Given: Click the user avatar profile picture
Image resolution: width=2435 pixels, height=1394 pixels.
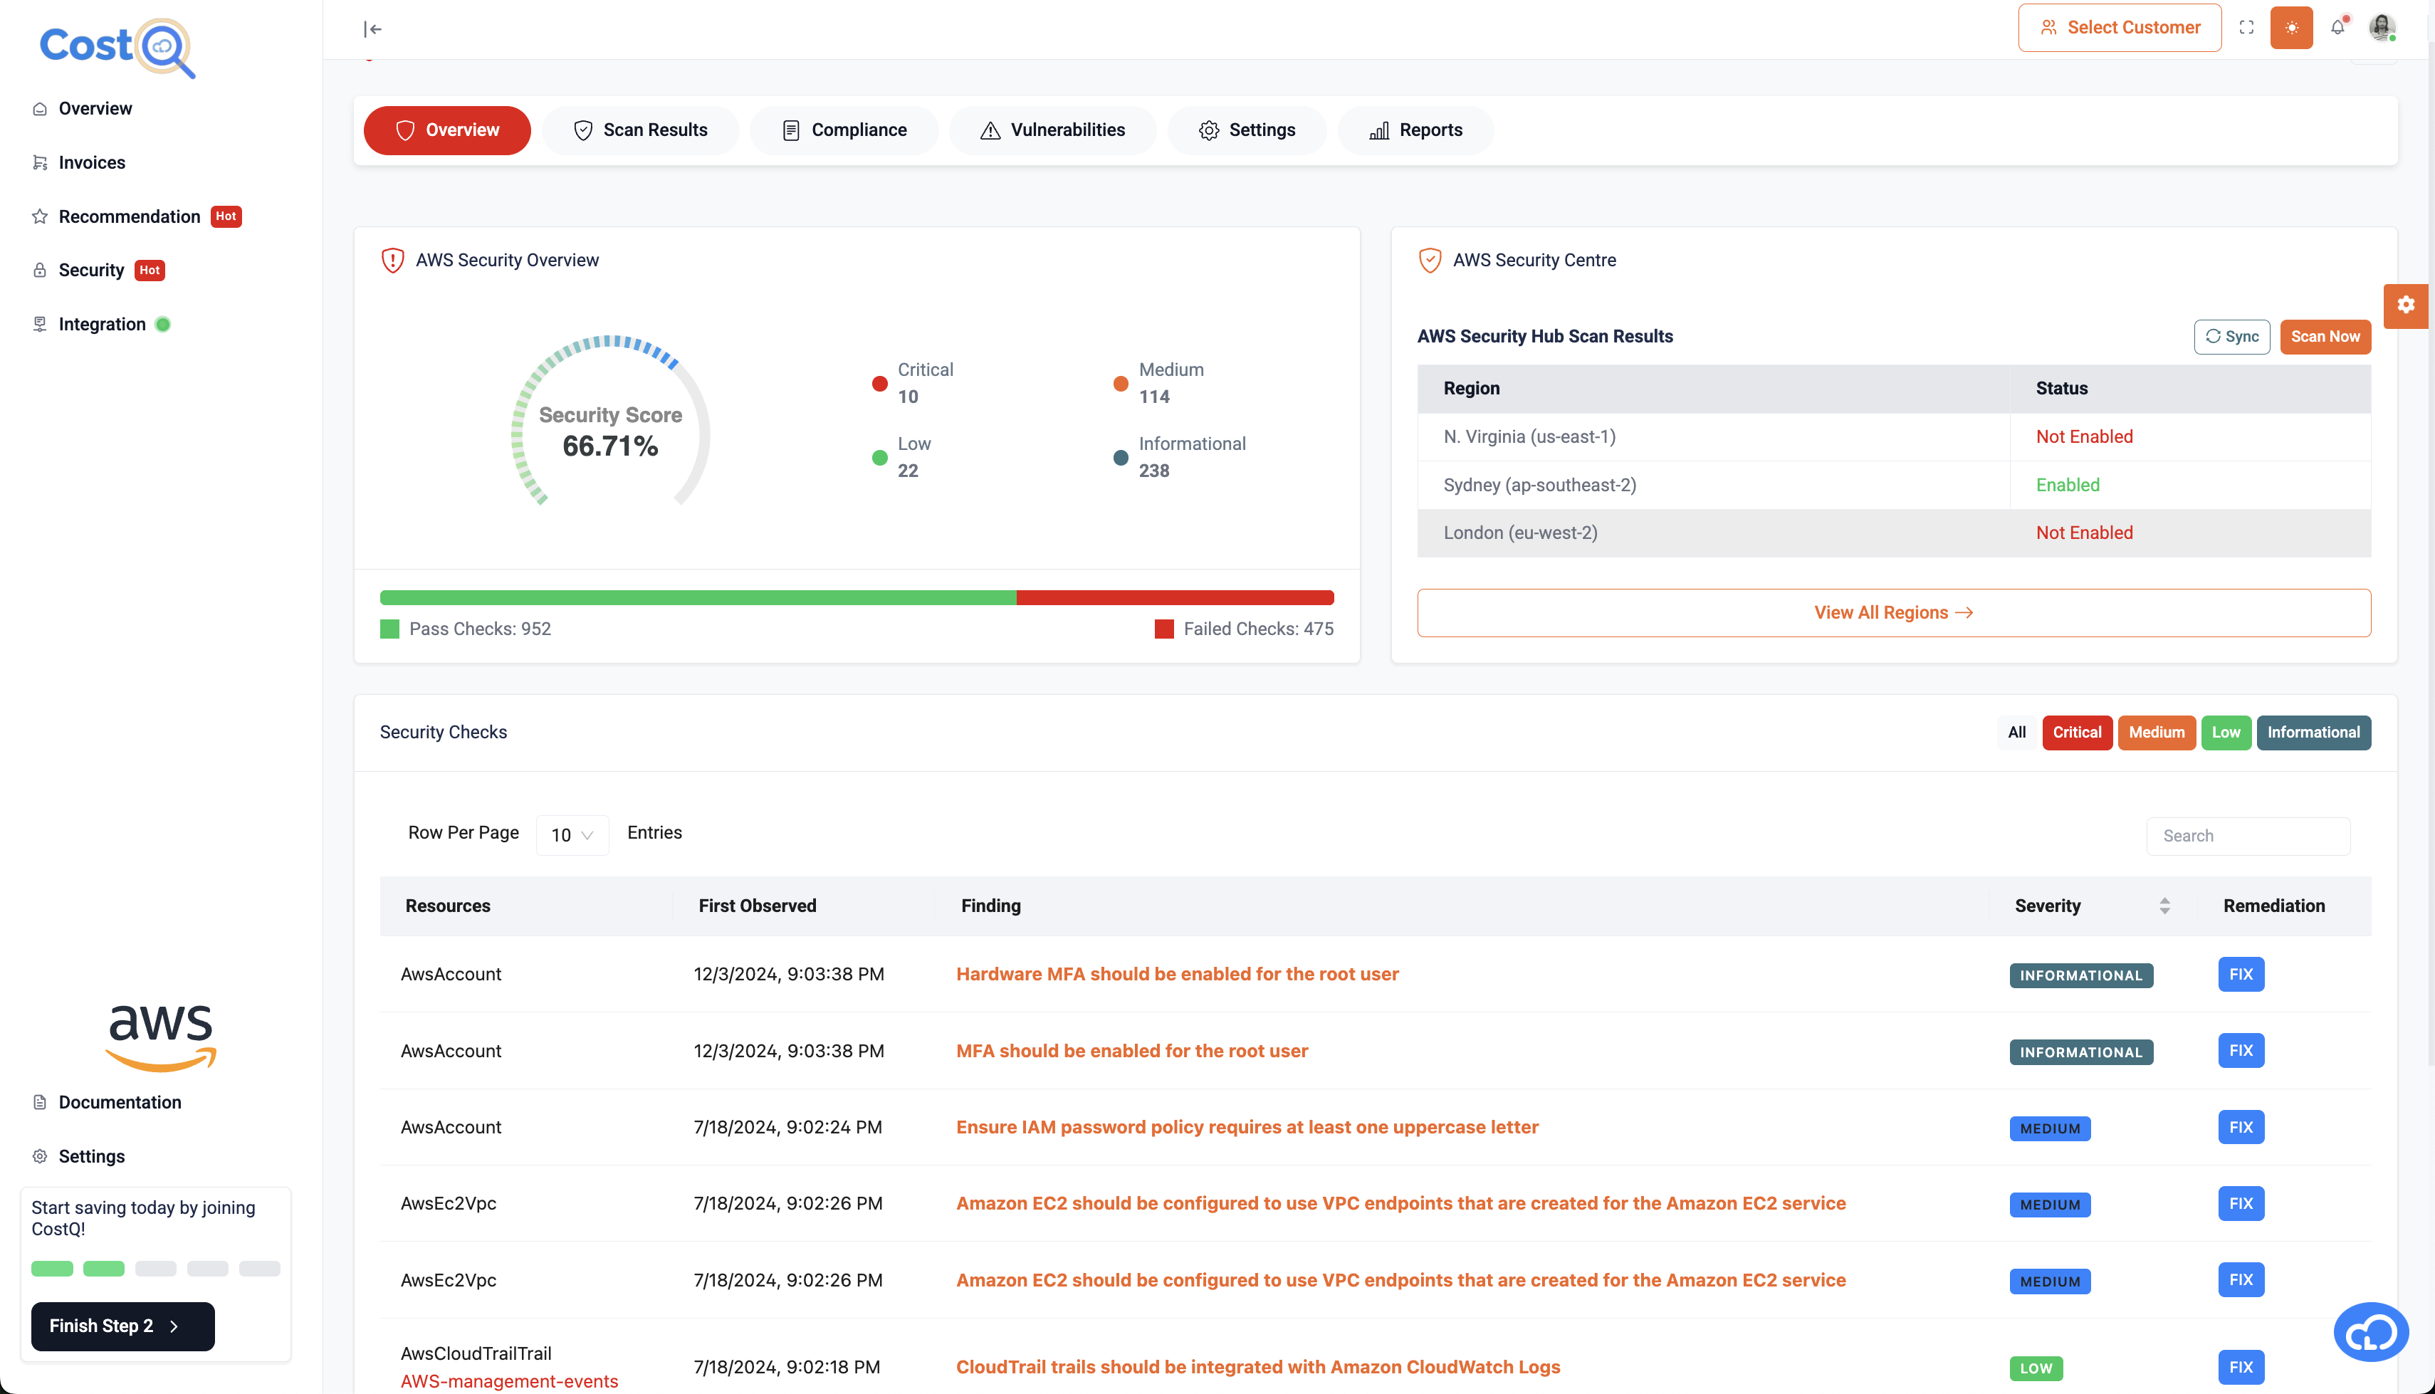Looking at the screenshot, I should pos(2382,27).
